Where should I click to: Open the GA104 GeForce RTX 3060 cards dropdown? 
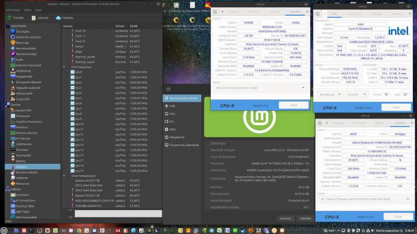pos(260,88)
